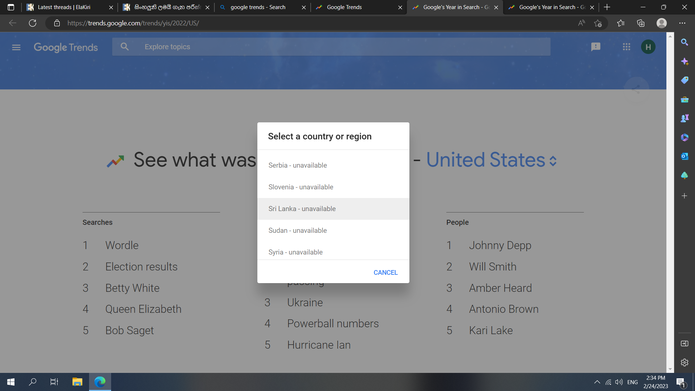Cancel the country selection dialog
Screen dimensions: 695x391
pos(386,273)
